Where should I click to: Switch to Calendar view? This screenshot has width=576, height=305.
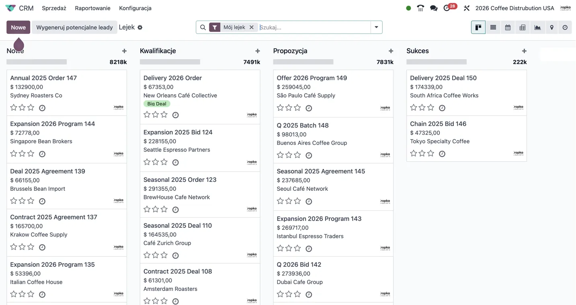(x=508, y=27)
